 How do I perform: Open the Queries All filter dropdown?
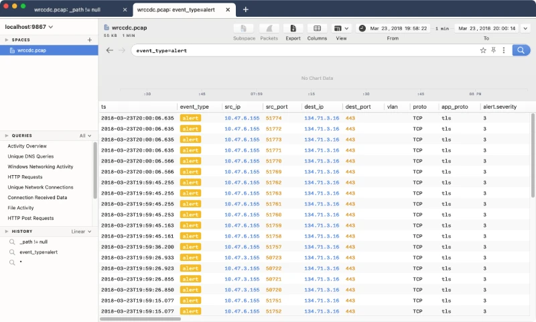pos(85,136)
